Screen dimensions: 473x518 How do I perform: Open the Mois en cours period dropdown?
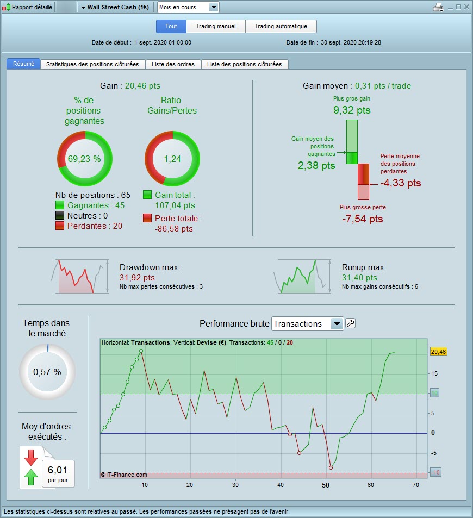(188, 7)
